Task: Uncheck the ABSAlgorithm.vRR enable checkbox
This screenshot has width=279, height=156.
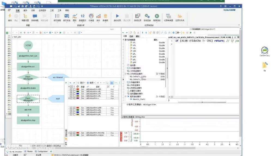Action: click(x=71, y=89)
